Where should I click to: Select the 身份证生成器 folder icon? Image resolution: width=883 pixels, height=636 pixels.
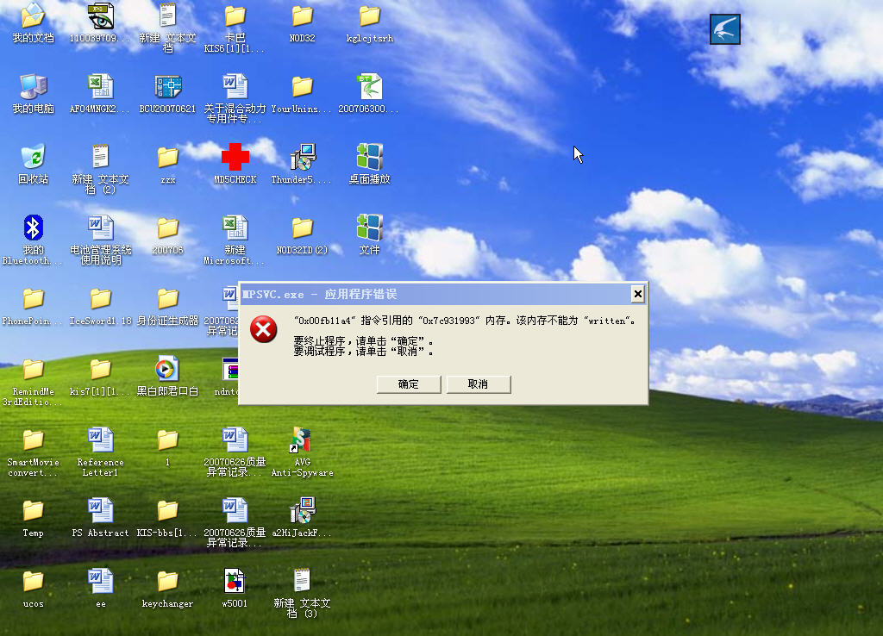[167, 307]
